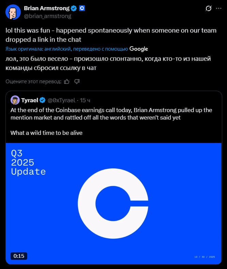Click the Google logo in translation notice
The width and height of the screenshot is (227, 269).
(x=139, y=49)
